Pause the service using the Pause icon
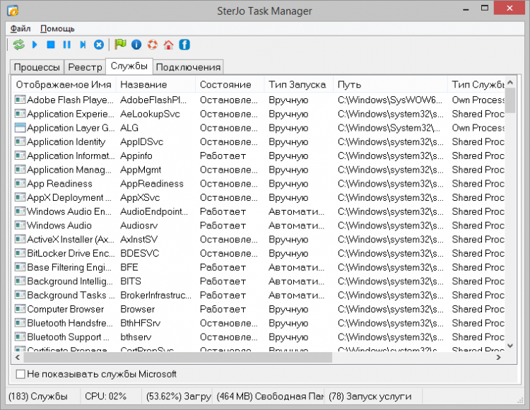The width and height of the screenshot is (530, 410). pyautogui.click(x=66, y=45)
